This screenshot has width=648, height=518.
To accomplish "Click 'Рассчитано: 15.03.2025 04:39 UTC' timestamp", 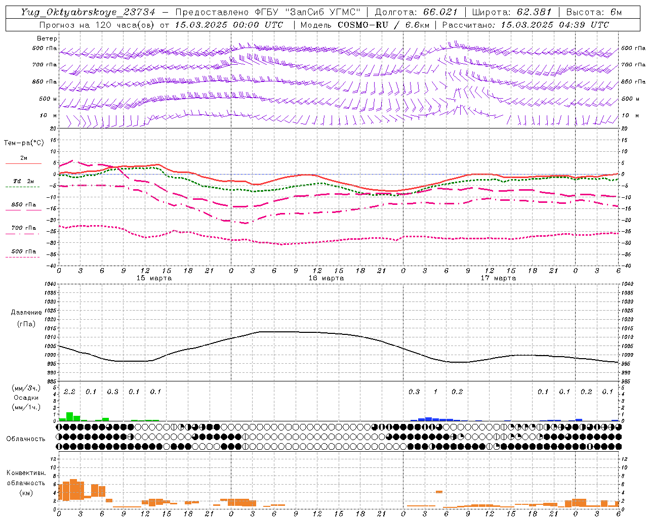I will [525, 25].
